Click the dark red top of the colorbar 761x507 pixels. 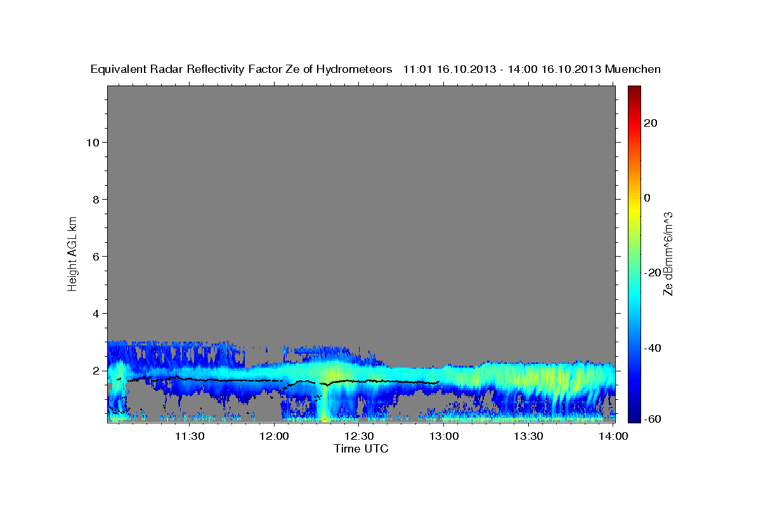(634, 92)
